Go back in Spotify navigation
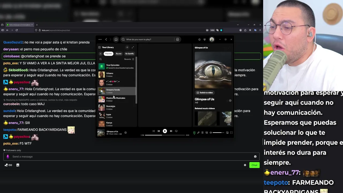343x193 pixels. tap(106, 39)
